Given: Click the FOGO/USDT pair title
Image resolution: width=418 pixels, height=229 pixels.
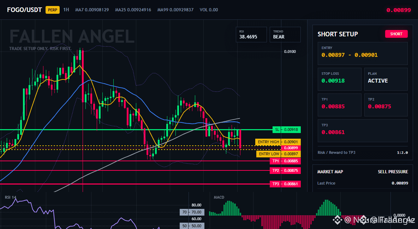Looking at the screenshot, I should pyautogui.click(x=24, y=10).
